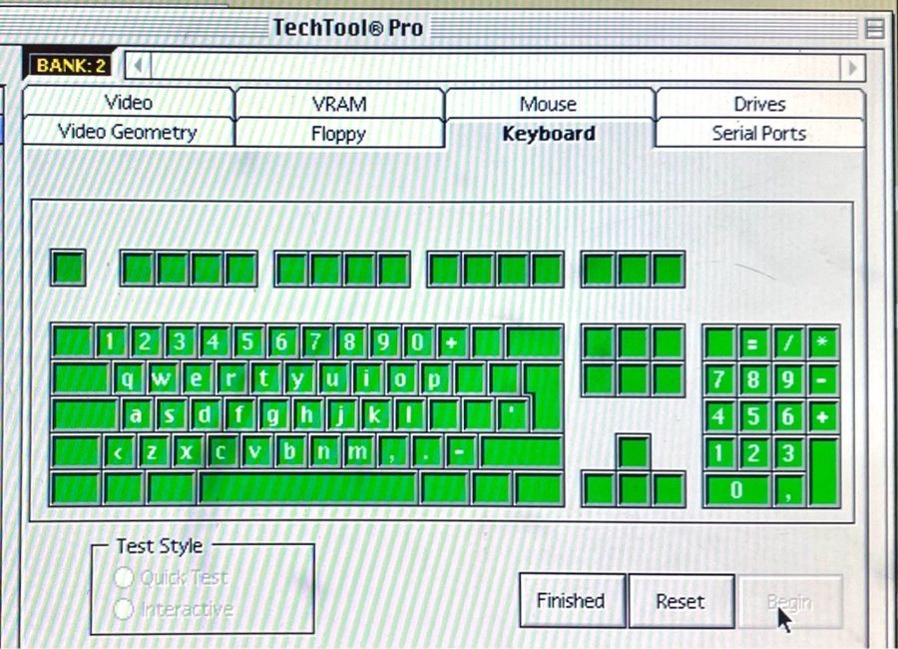Click the Reset button

pos(680,601)
